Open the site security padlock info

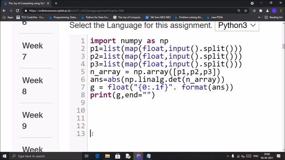pos(26,11)
